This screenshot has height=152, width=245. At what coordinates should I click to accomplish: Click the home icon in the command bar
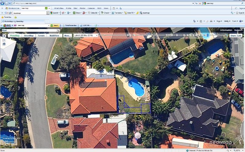tap(195, 21)
